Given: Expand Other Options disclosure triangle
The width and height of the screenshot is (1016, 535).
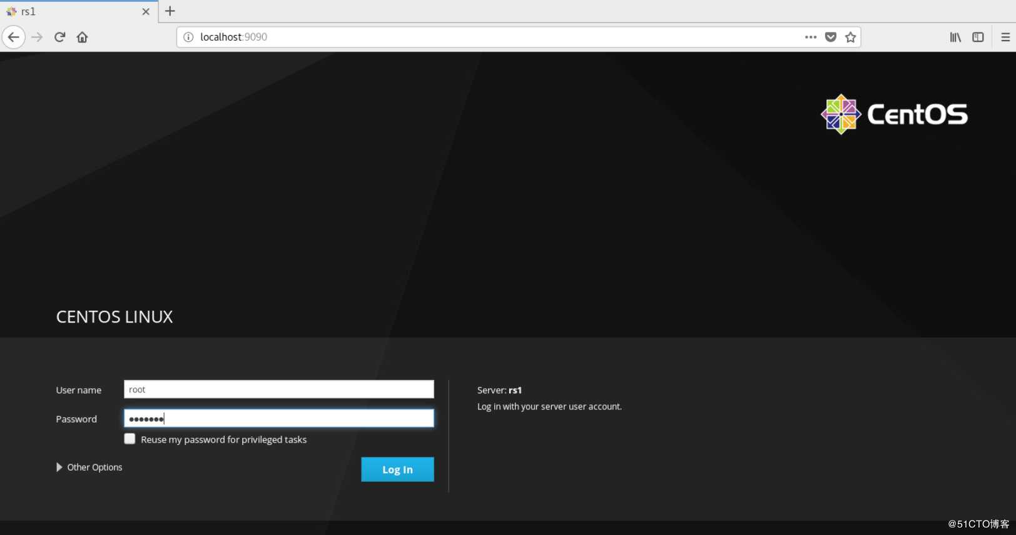Looking at the screenshot, I should pyautogui.click(x=59, y=467).
